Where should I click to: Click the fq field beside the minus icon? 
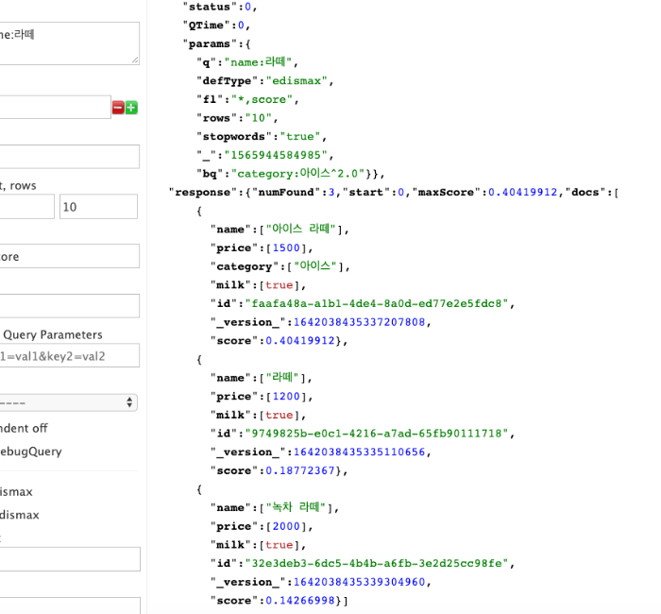[x=55, y=107]
